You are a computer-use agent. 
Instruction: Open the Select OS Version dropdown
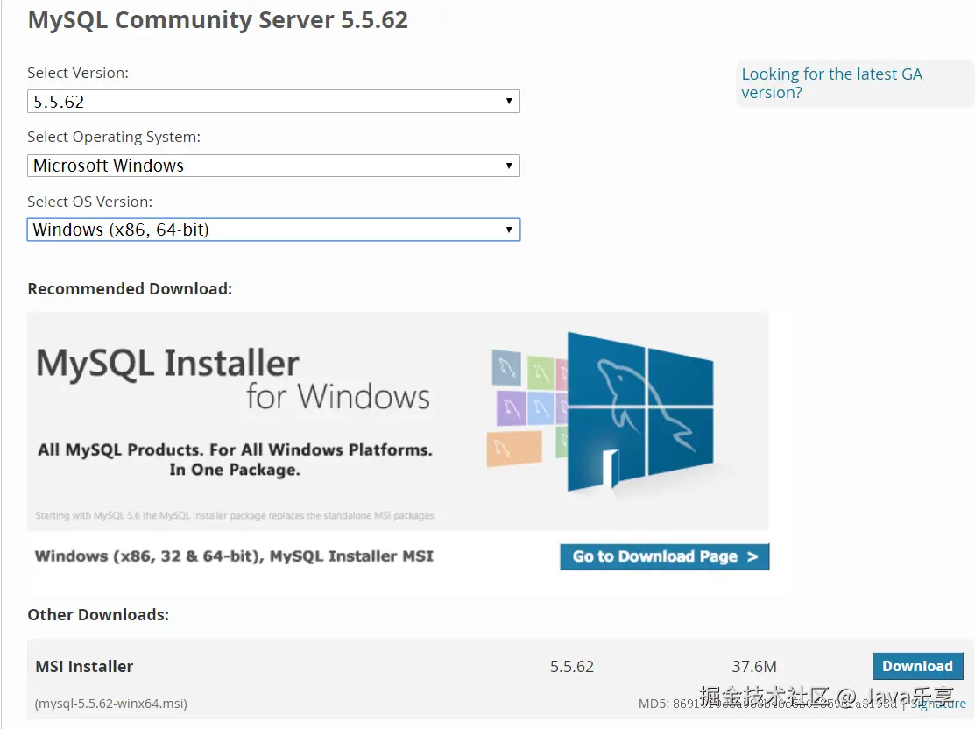[273, 230]
